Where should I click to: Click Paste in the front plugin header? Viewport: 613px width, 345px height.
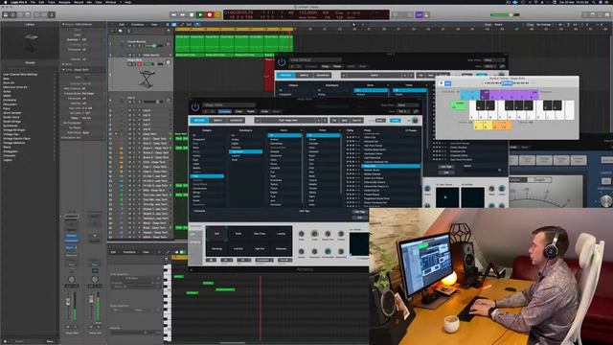click(x=251, y=111)
